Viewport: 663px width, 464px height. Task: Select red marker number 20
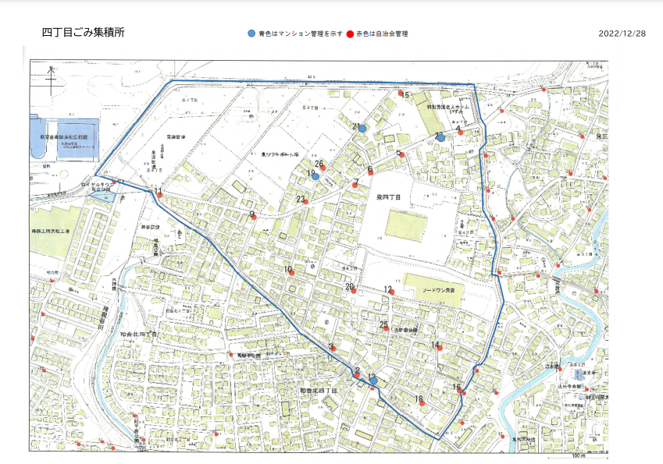tap(353, 291)
